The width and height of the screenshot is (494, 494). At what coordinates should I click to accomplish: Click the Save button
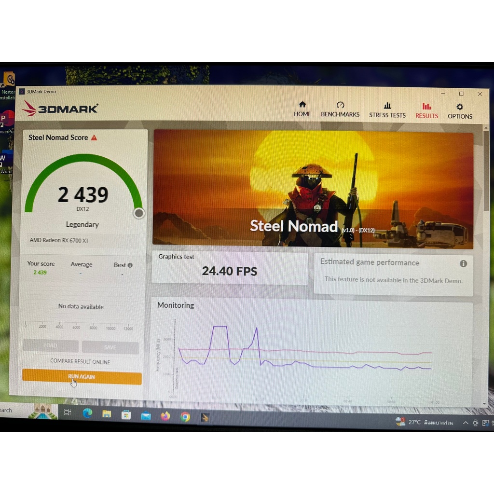[x=110, y=347]
